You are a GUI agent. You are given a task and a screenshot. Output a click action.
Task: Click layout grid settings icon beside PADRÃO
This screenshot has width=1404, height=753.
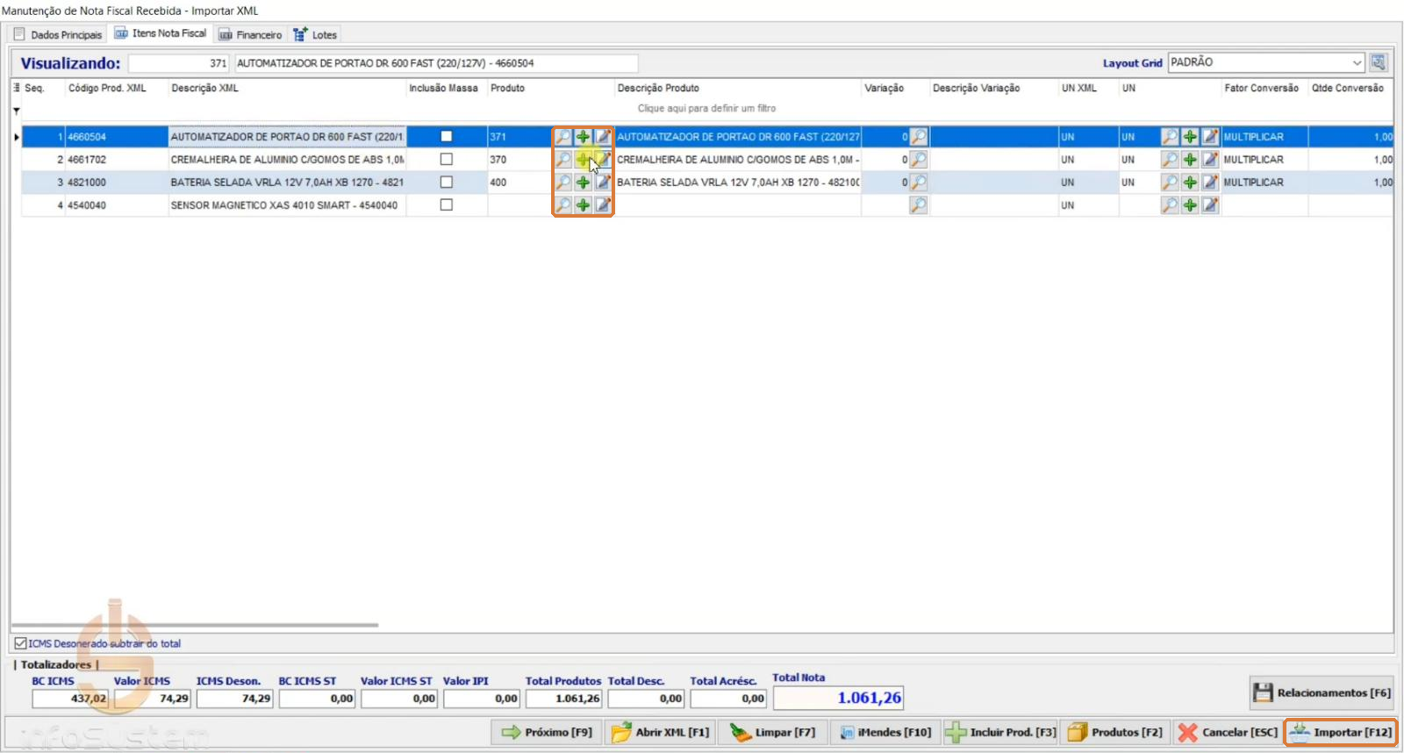click(1379, 62)
